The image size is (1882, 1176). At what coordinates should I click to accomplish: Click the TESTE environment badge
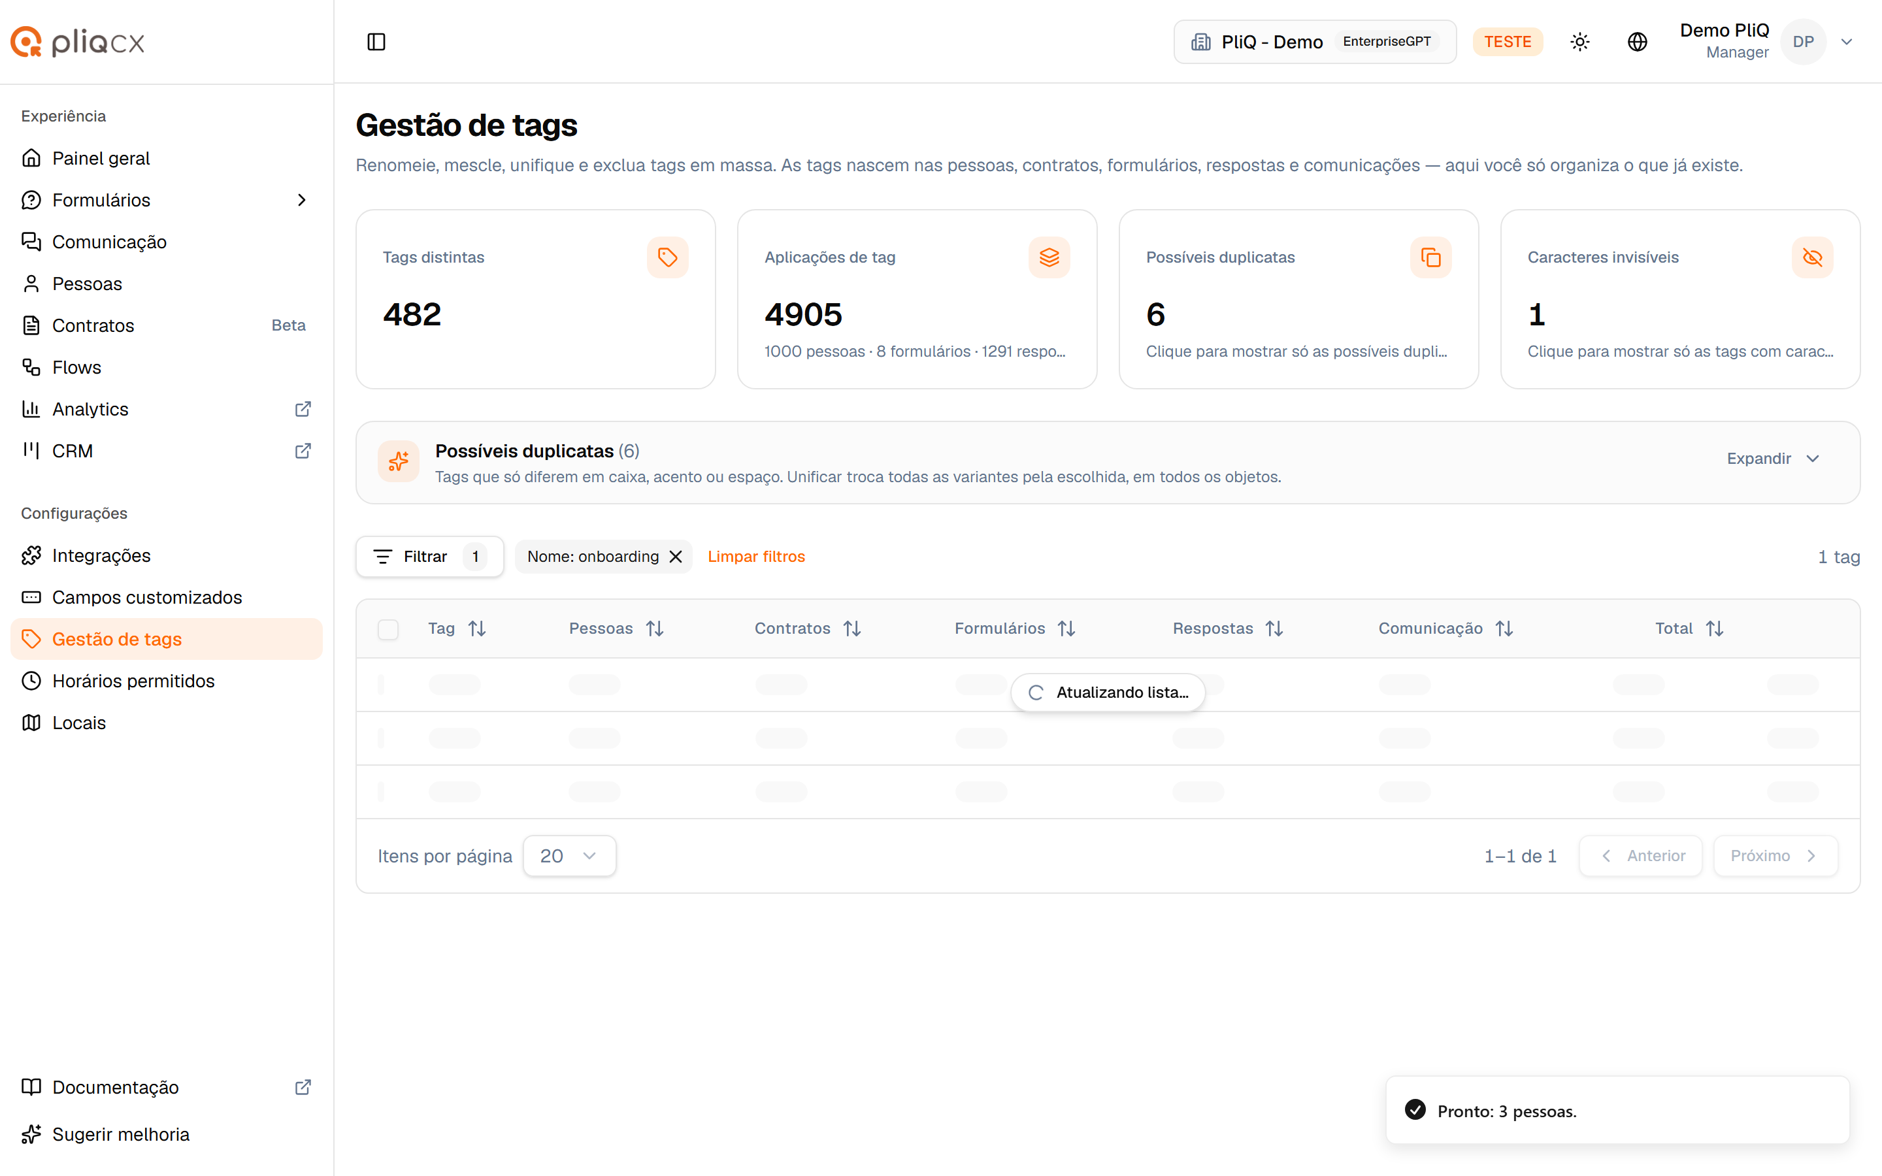click(x=1507, y=42)
